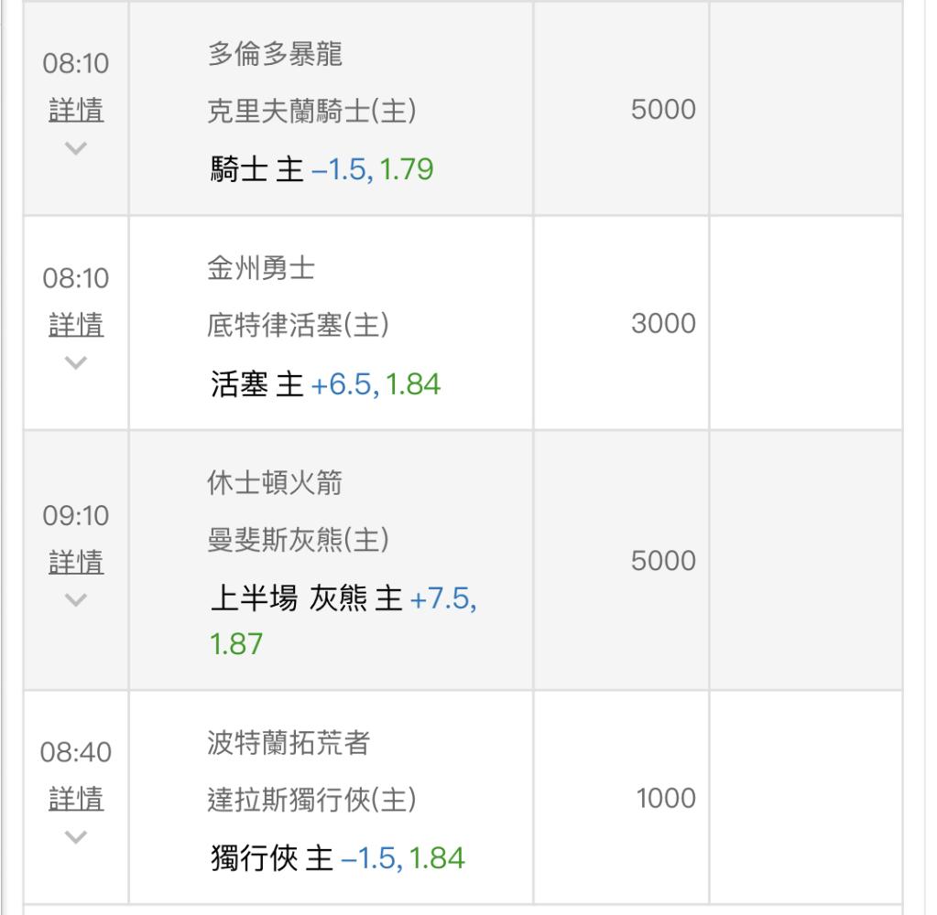The height and width of the screenshot is (915, 937).
Task: Select bet line 上半場 灰熊 主 +7.5
Action: click(x=343, y=620)
